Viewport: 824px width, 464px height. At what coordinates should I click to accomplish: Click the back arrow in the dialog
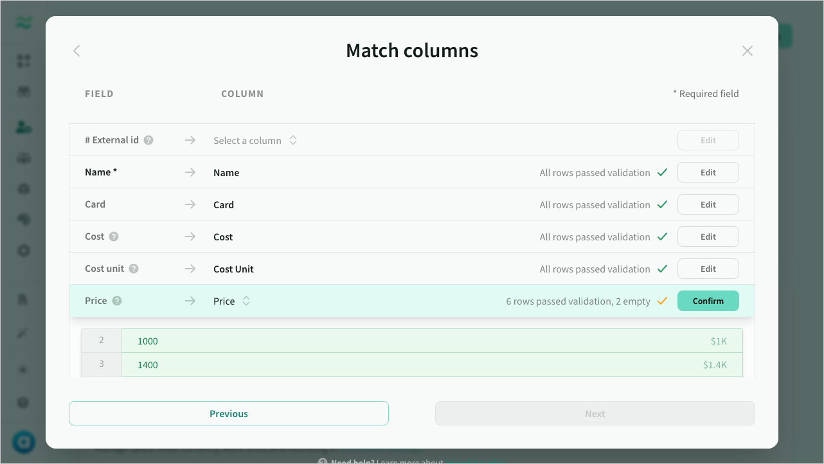76,51
